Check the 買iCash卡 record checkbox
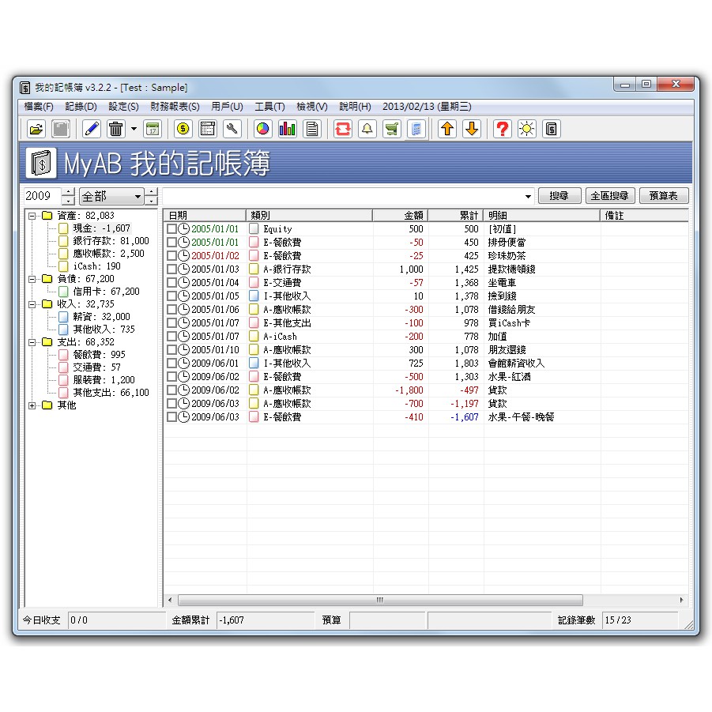 tap(171, 323)
